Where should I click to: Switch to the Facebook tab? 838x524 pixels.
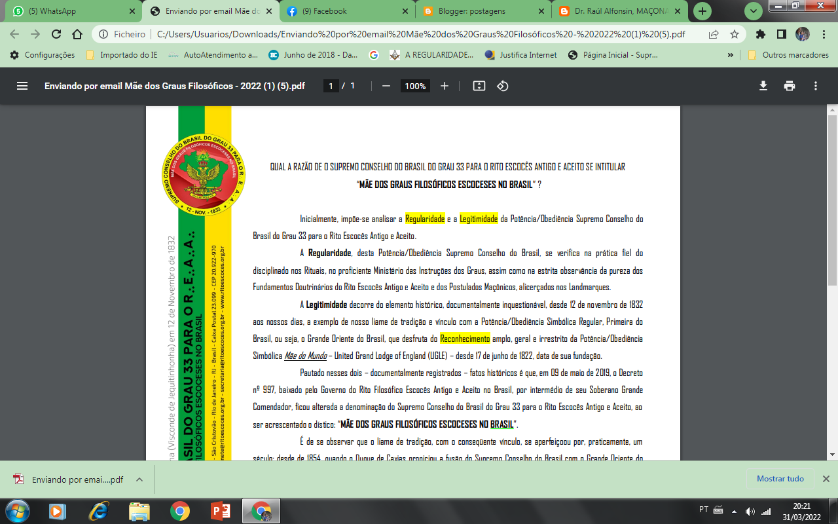click(x=347, y=11)
